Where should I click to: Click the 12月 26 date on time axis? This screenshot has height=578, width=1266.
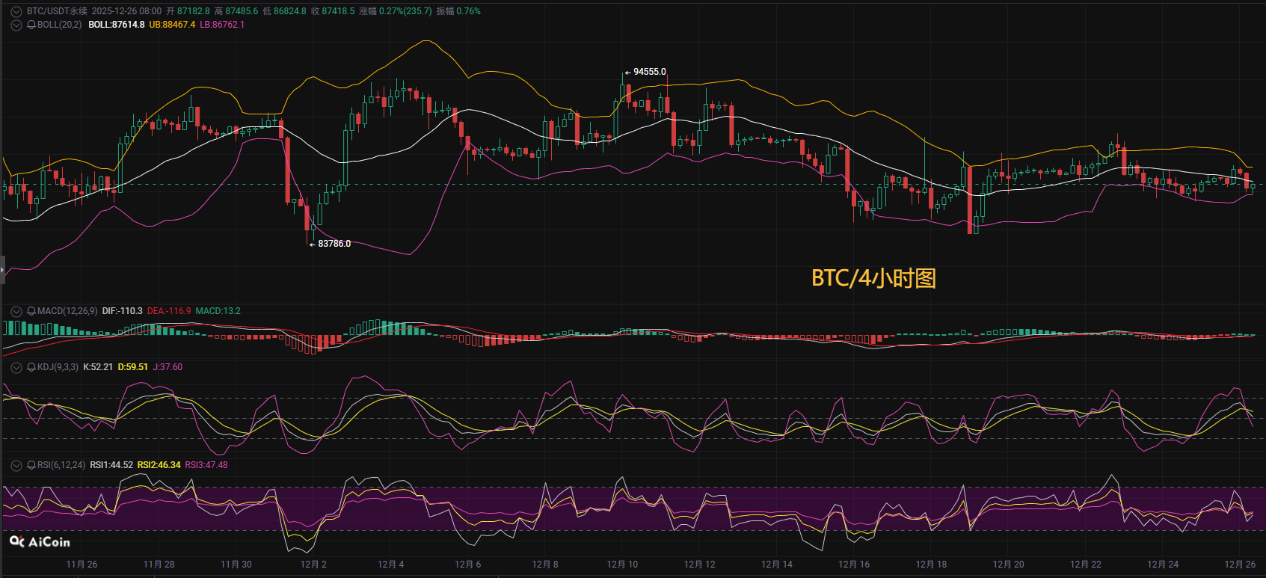[1240, 565]
